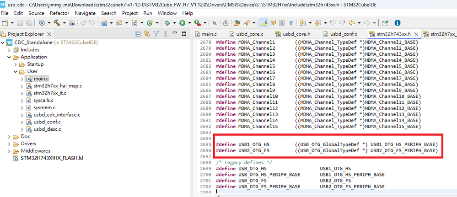The width and height of the screenshot is (457, 197).
Task: Click the New C/C++ project icon
Action: click(x=104, y=23)
